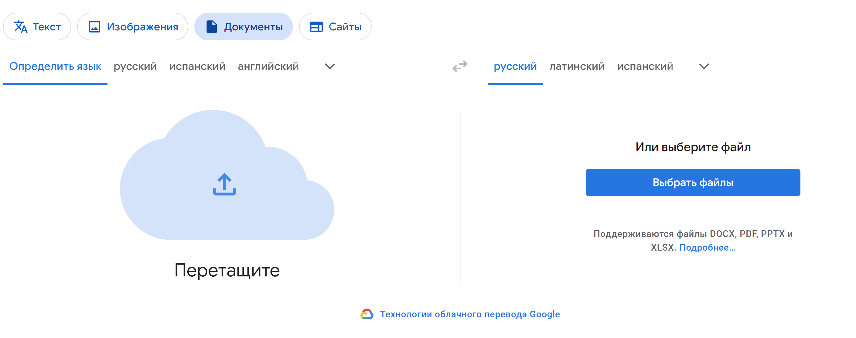Select Определить язык as source language
Image resolution: width=856 pixels, height=338 pixels.
[55, 66]
